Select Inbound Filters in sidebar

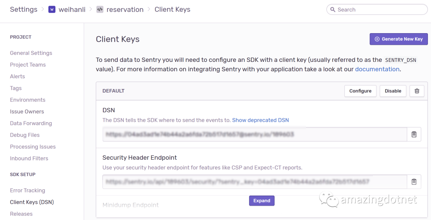coord(29,158)
